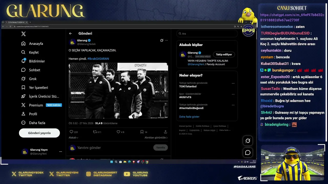Expand the footer Daha fazla menu
This screenshot has height=184, width=328.
coord(225,130)
